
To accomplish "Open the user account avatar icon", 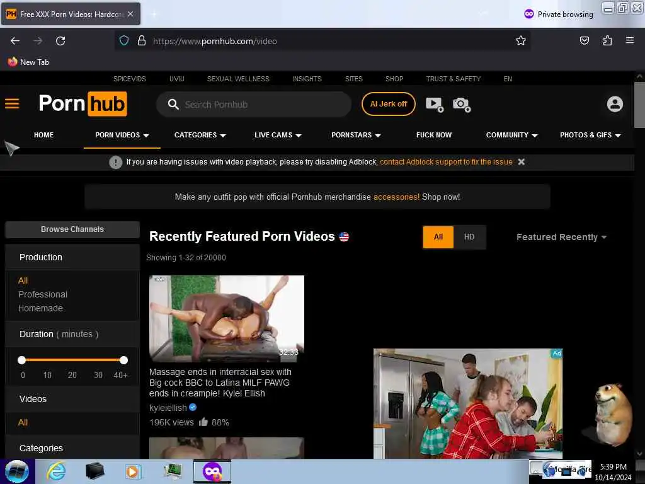I will point(615,104).
